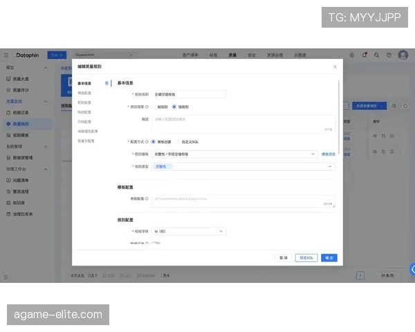415x332 pixels.
Task: Go to 资源治理 in top navigation
Action: click(275, 55)
